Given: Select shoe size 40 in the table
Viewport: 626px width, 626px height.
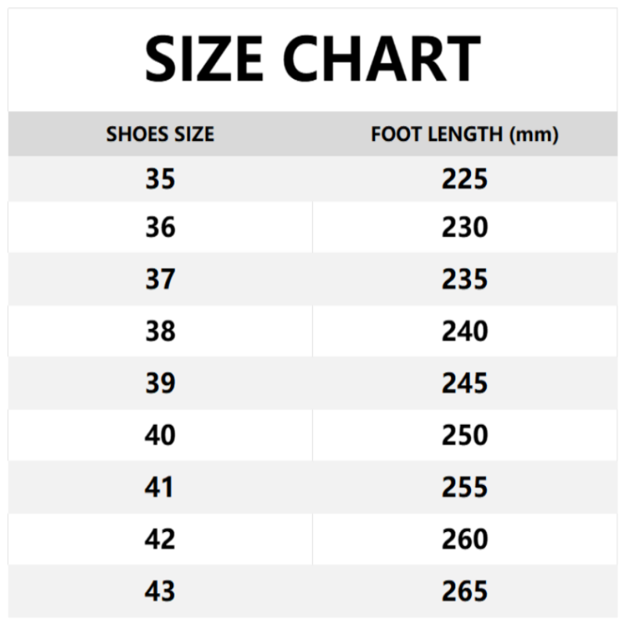Looking at the screenshot, I should [160, 435].
